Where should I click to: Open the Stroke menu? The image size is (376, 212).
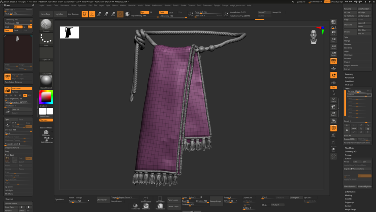click(x=183, y=6)
